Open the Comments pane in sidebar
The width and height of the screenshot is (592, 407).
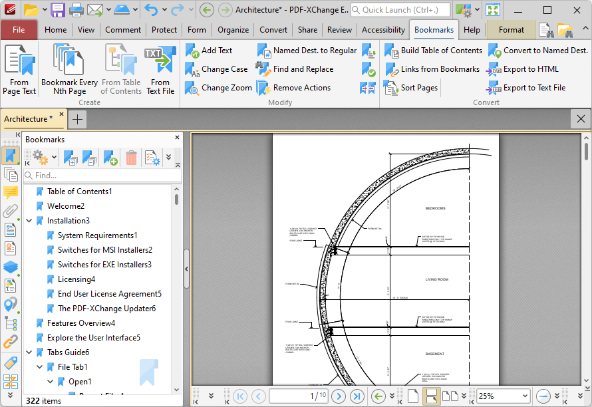pyautogui.click(x=11, y=193)
